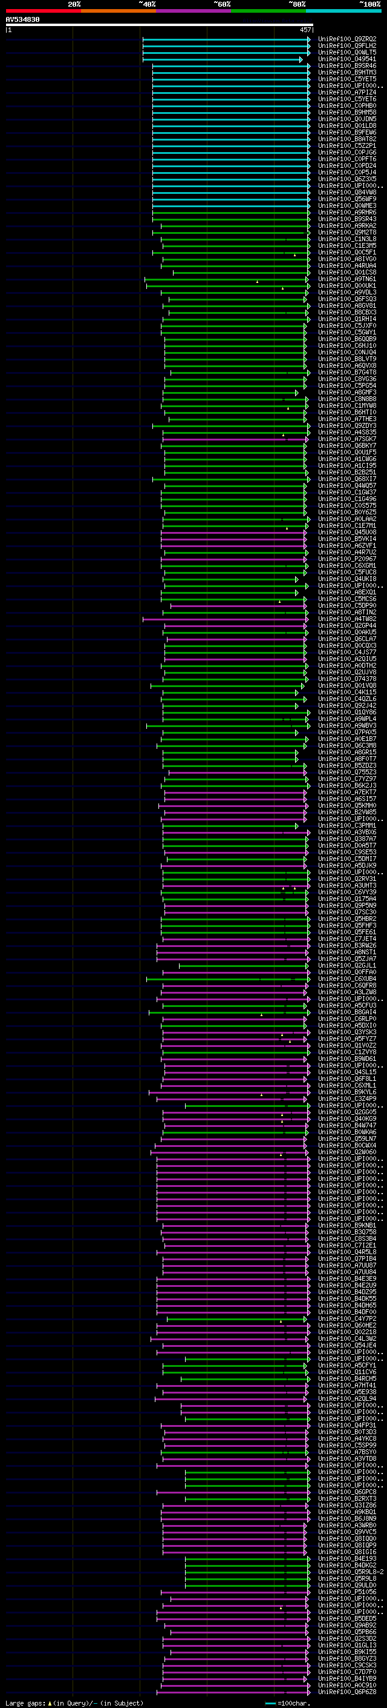Click hit label UniRef100_C5YET5

coord(347,79)
